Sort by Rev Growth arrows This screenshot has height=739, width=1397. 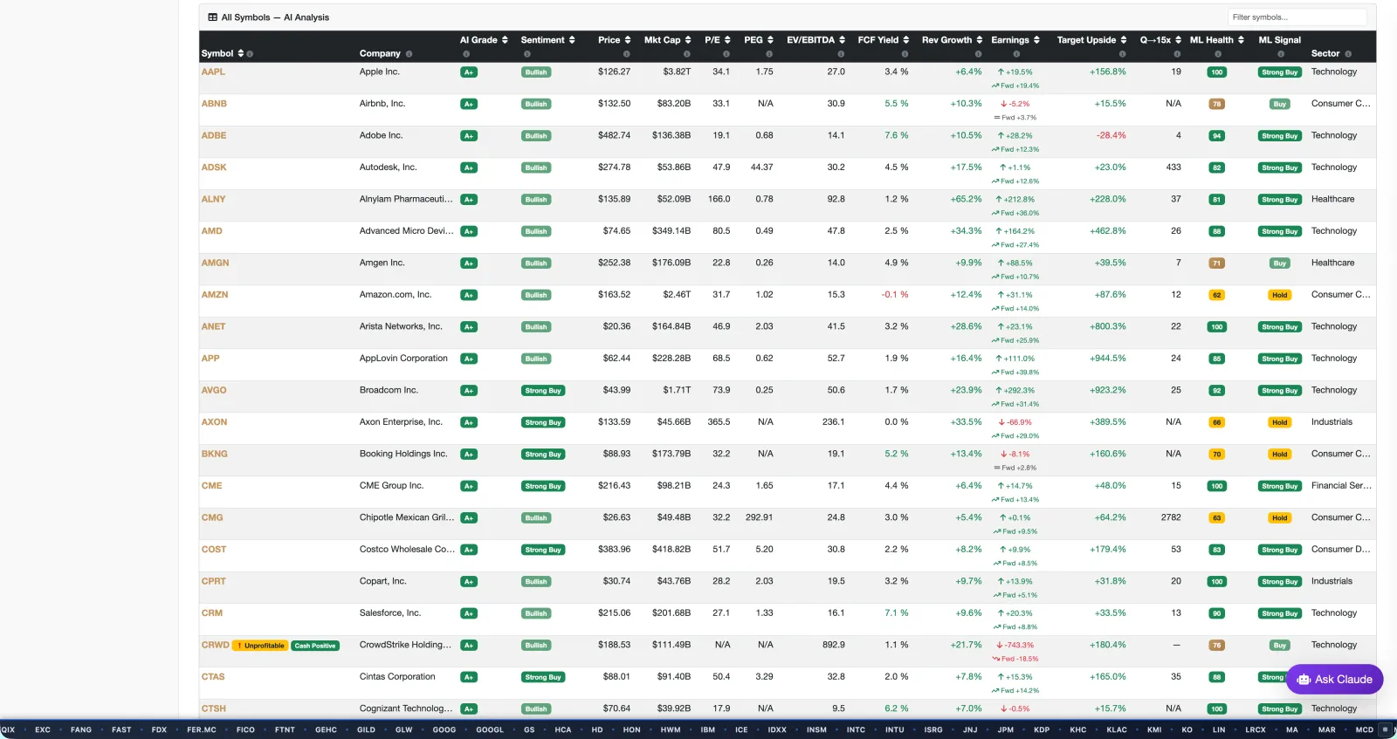[979, 40]
